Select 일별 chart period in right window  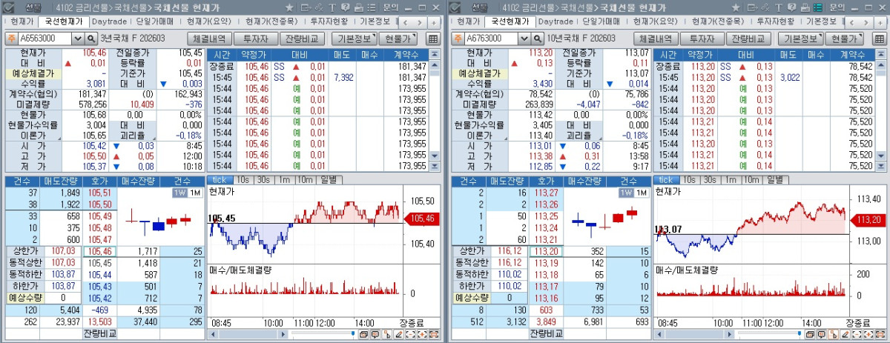pos(775,180)
